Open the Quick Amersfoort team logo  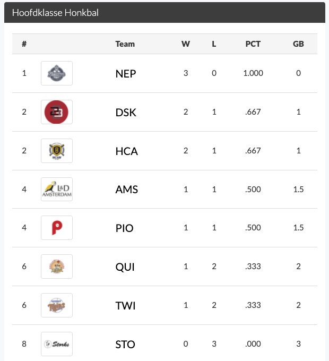click(57, 267)
